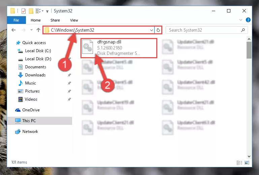Switch to the Share ribbon tab
Image resolution: width=259 pixels, height=175 pixels.
pos(55,20)
